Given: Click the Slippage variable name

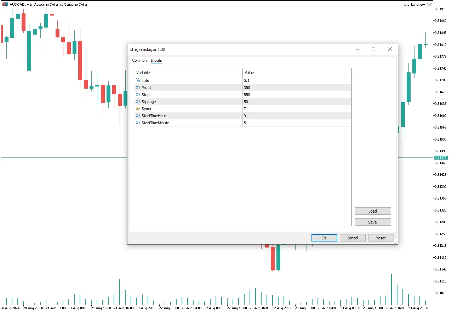Looking at the screenshot, I should coord(149,102).
